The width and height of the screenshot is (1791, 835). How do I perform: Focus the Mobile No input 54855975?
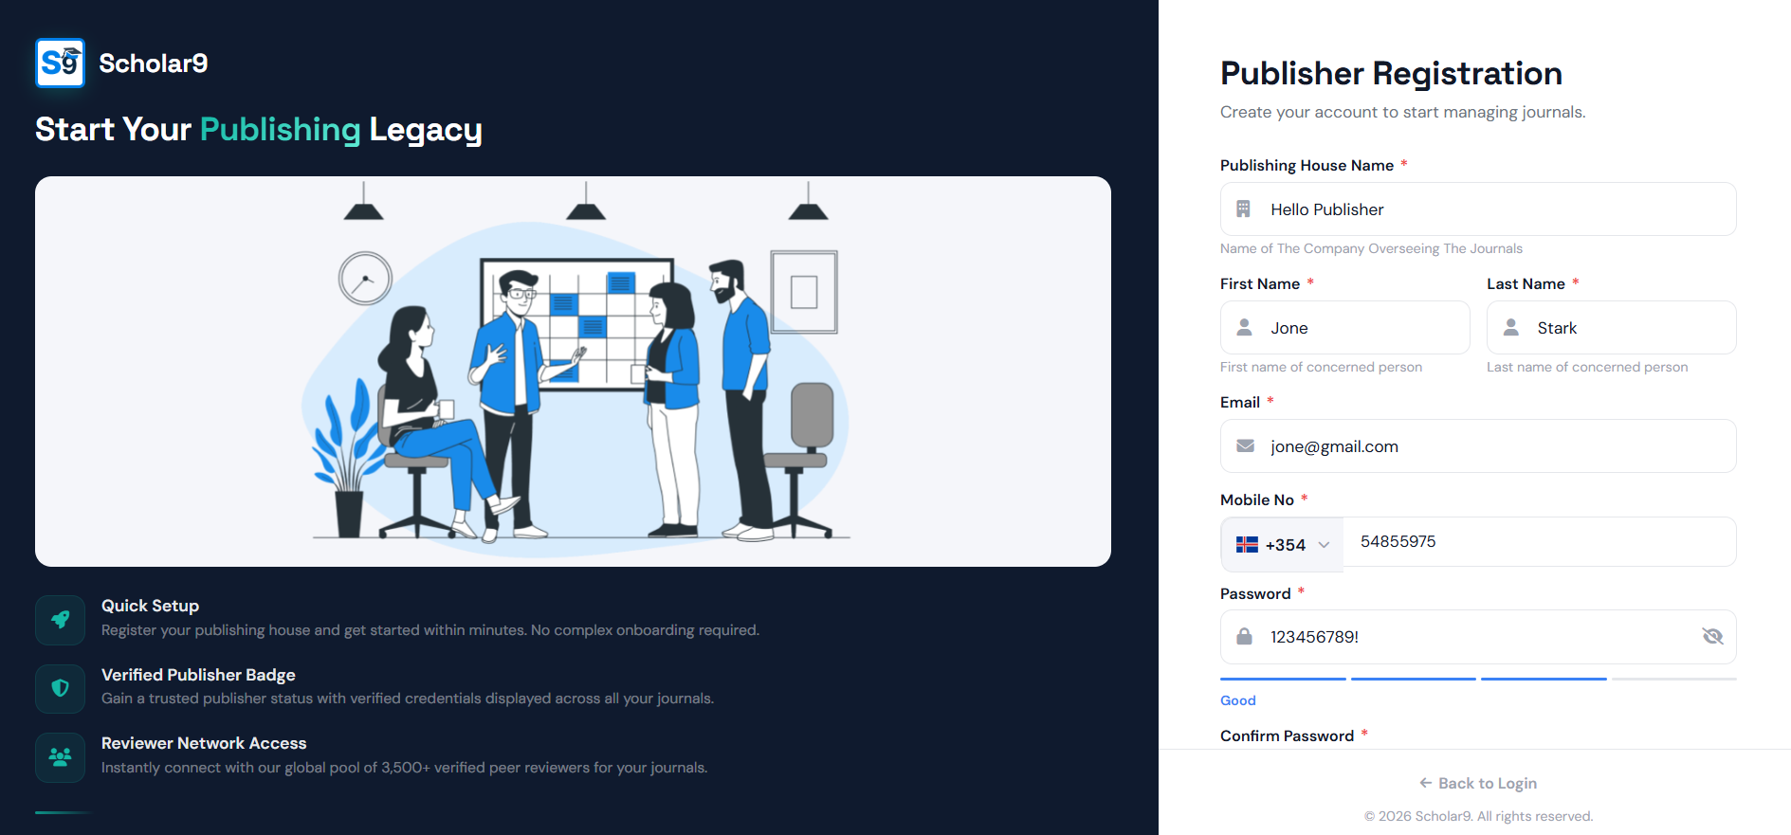click(x=1540, y=541)
